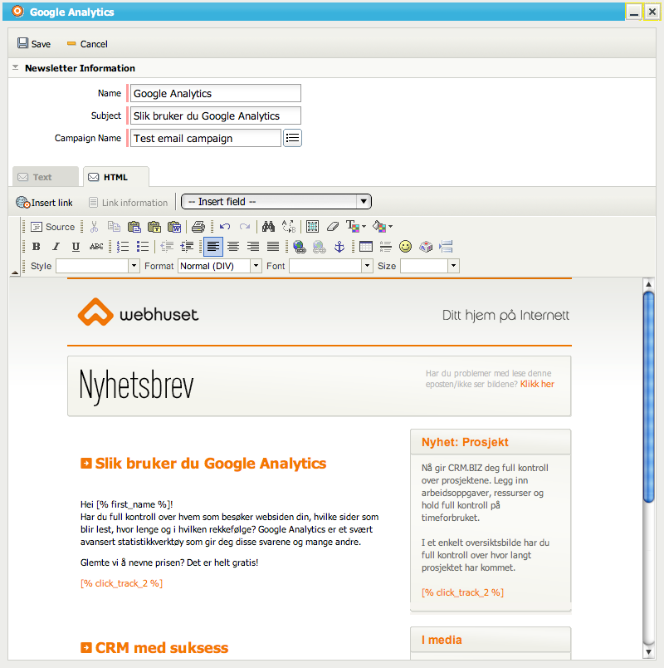664x668 pixels.
Task: Open the Insert field dropdown
Action: coord(276,202)
